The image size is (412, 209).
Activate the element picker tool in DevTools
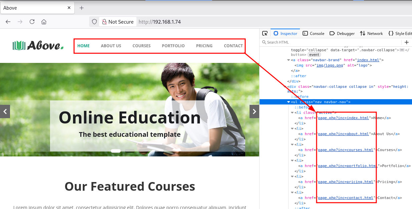[x=265, y=33]
